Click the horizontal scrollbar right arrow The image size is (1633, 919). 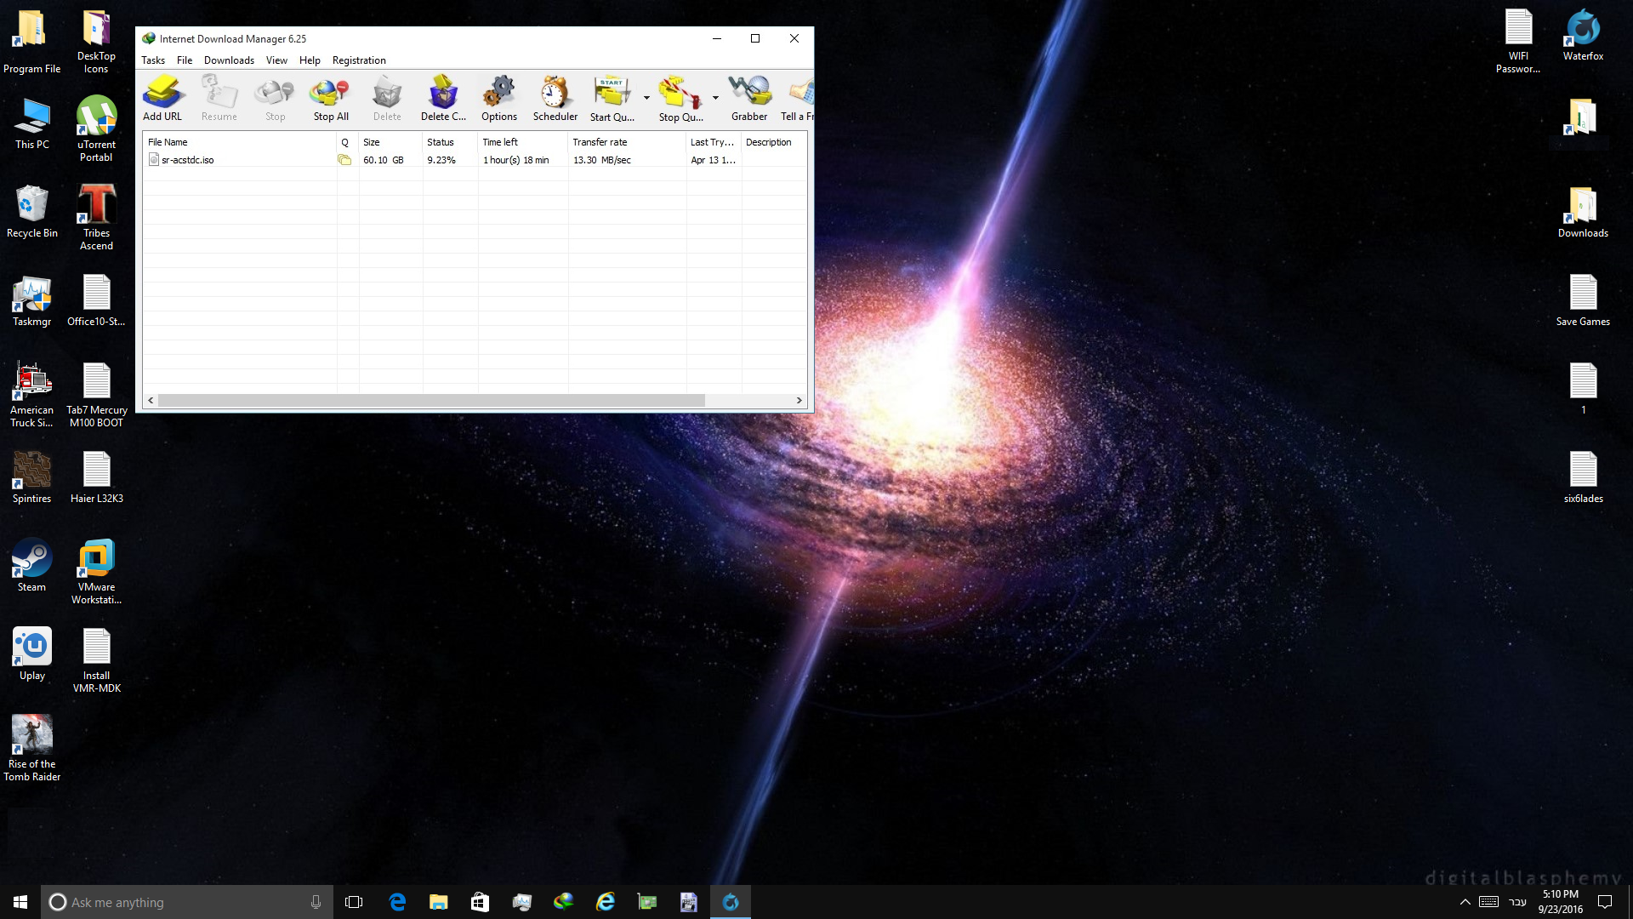click(x=799, y=400)
